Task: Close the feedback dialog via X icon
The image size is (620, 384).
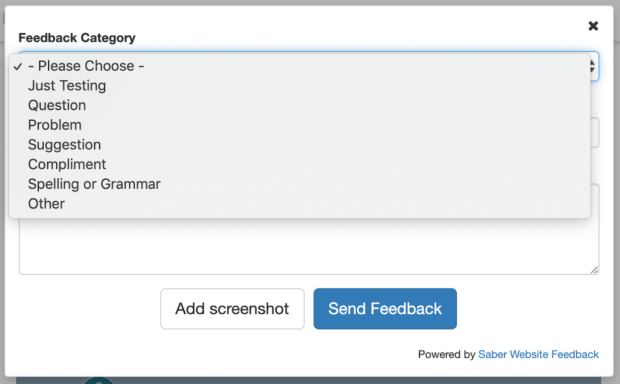Action: coord(593,26)
